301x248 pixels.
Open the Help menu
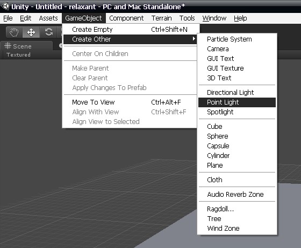pos(240,18)
